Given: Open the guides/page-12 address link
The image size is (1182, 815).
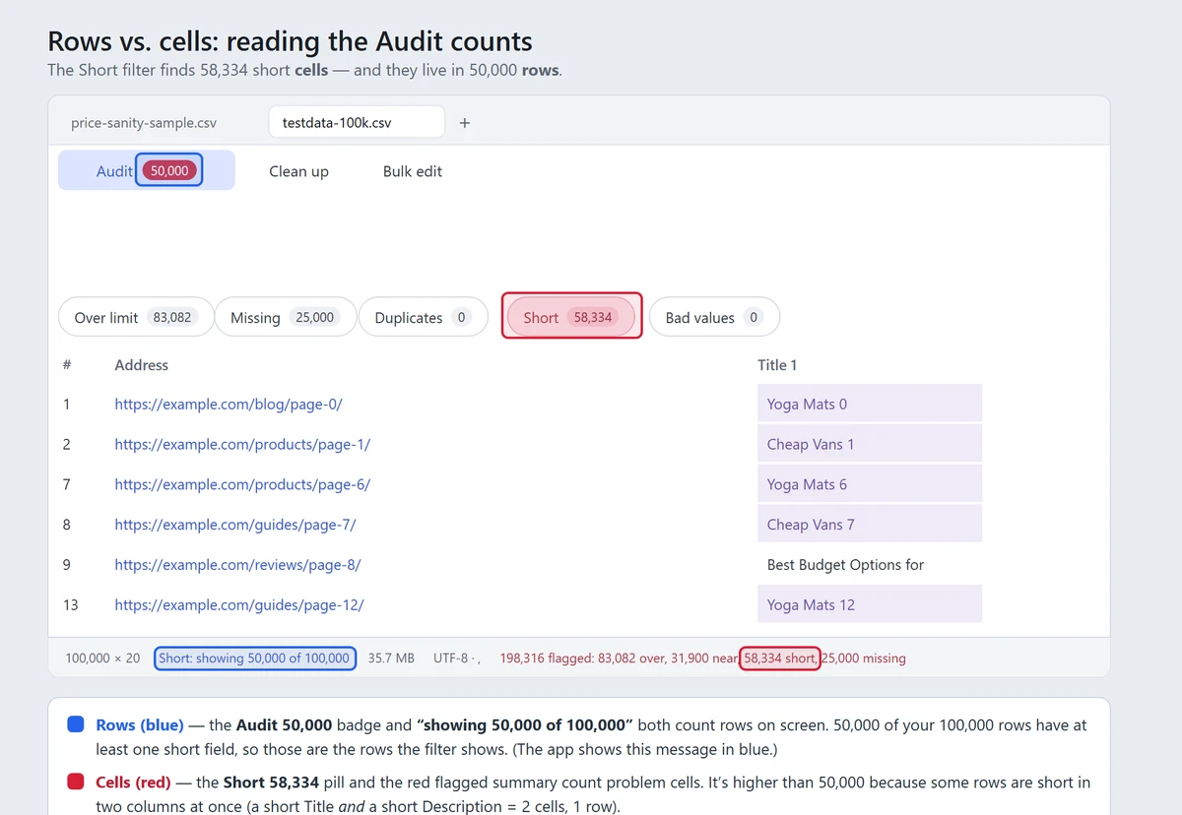Looking at the screenshot, I should click(239, 605).
